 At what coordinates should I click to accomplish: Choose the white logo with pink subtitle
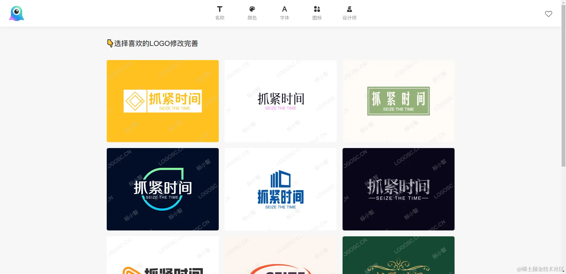[281, 101]
